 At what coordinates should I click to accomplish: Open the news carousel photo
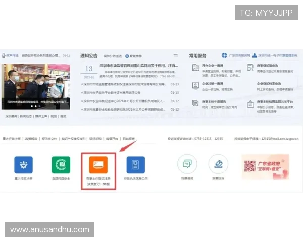click(36, 87)
